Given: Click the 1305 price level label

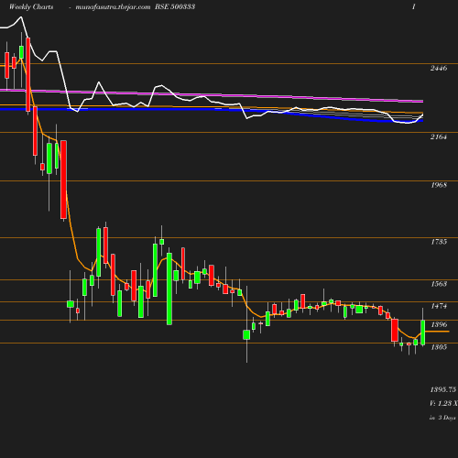Looking at the screenshot, I should [439, 347].
